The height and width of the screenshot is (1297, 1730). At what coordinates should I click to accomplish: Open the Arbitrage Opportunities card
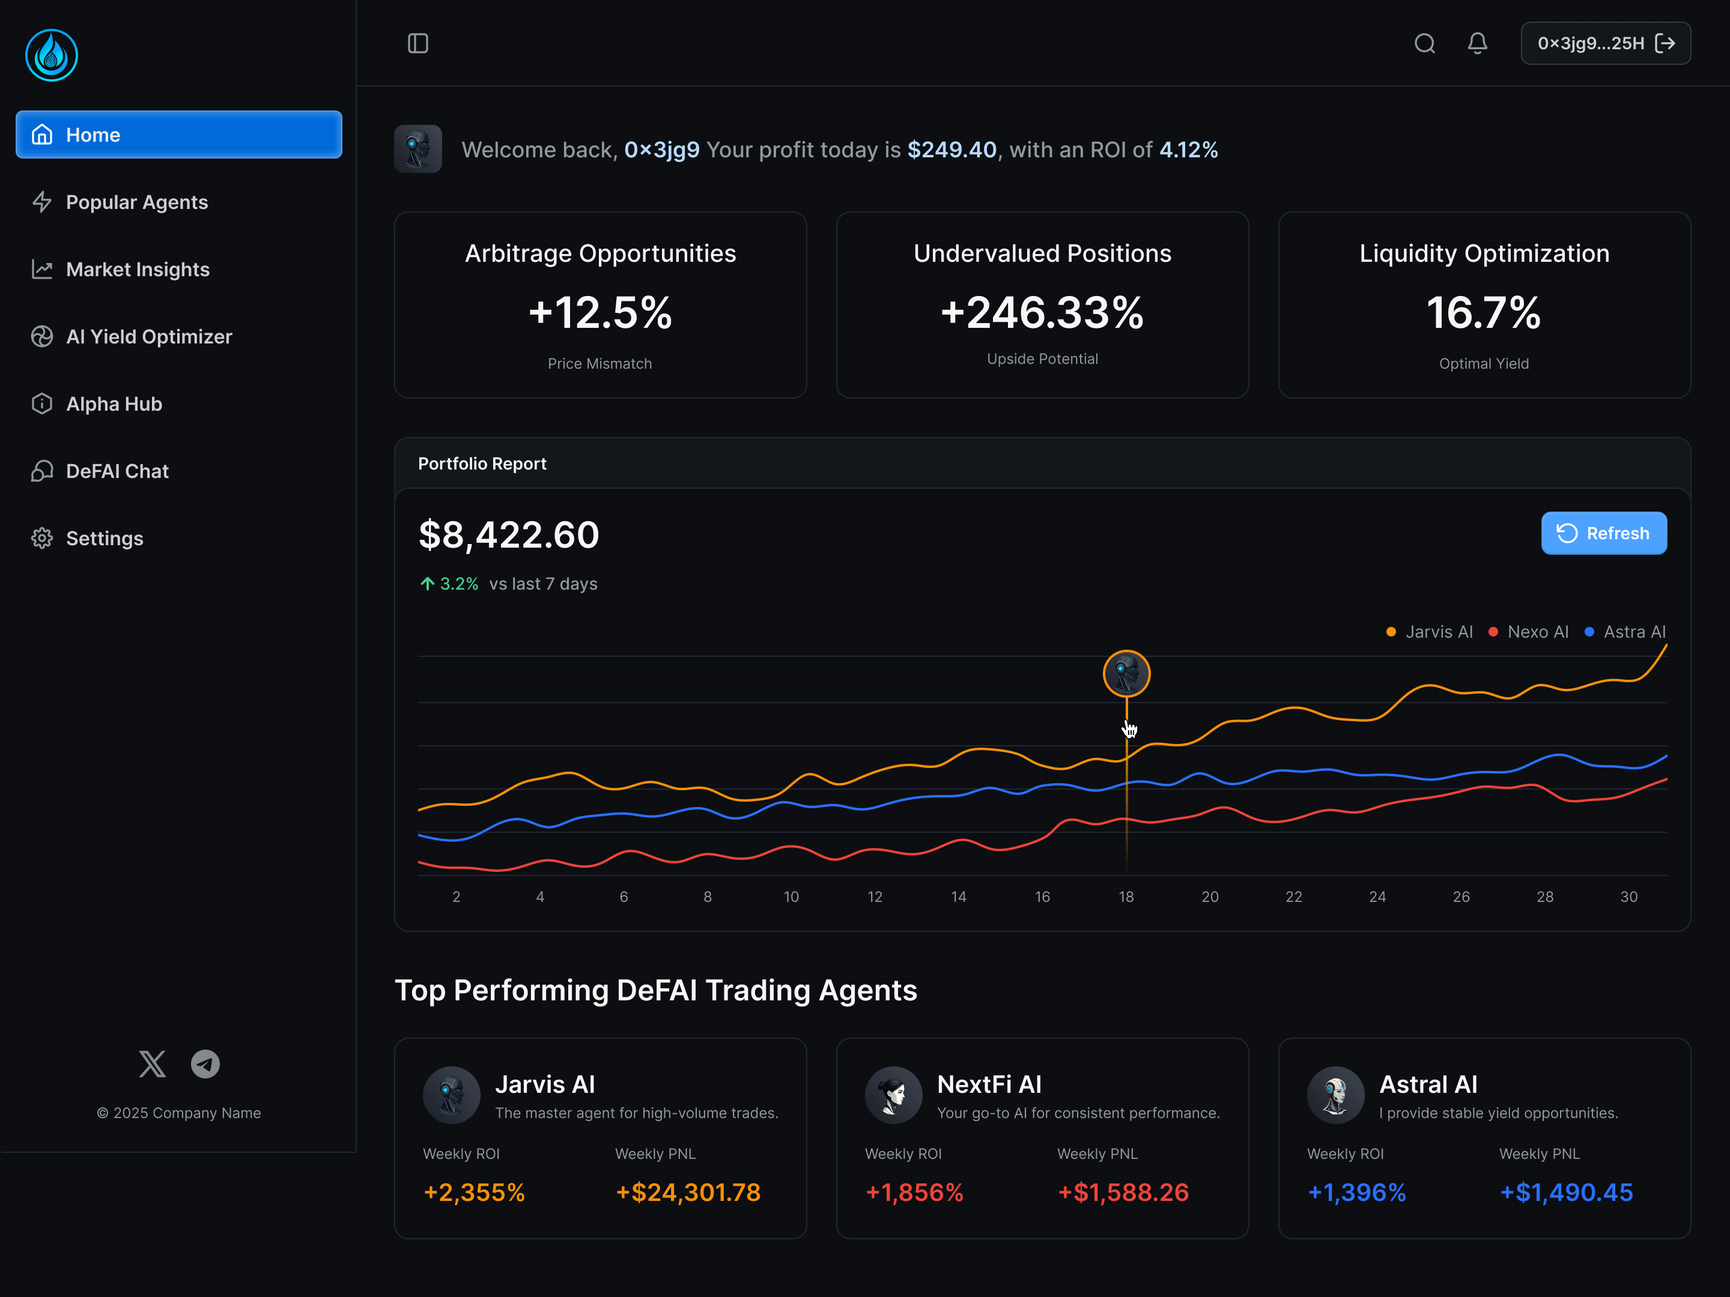tap(600, 305)
